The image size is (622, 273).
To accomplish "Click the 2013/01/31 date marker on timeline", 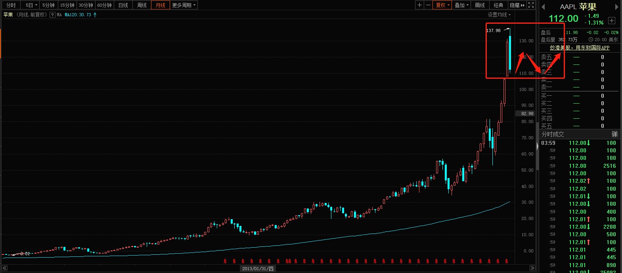I will (x=258, y=269).
